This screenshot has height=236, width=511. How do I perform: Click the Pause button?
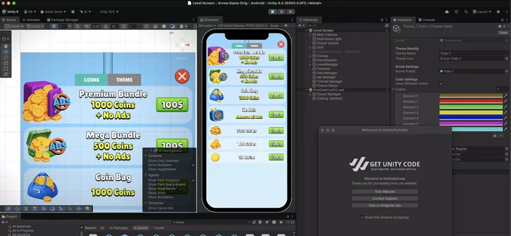pos(281,12)
